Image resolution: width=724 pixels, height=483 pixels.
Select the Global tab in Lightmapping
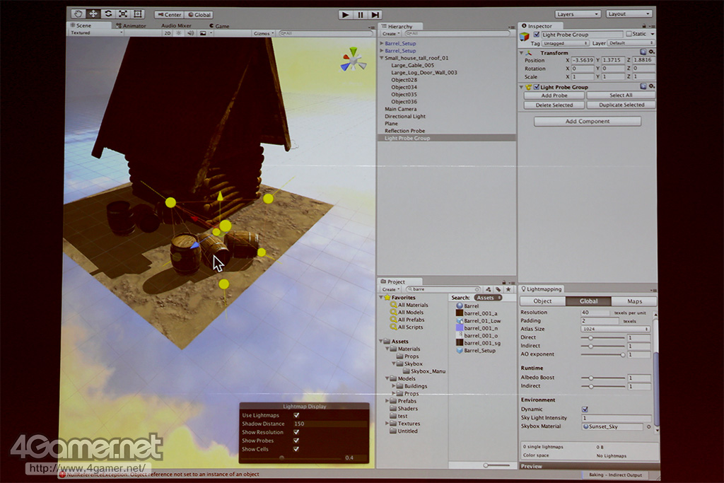[x=588, y=301]
